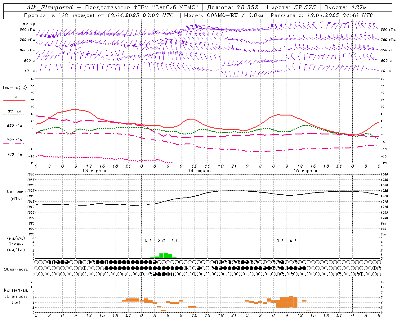The image size is (397, 318).
Task: Click the (мм/3ч.) precipitation unit label
Action: click(16, 238)
